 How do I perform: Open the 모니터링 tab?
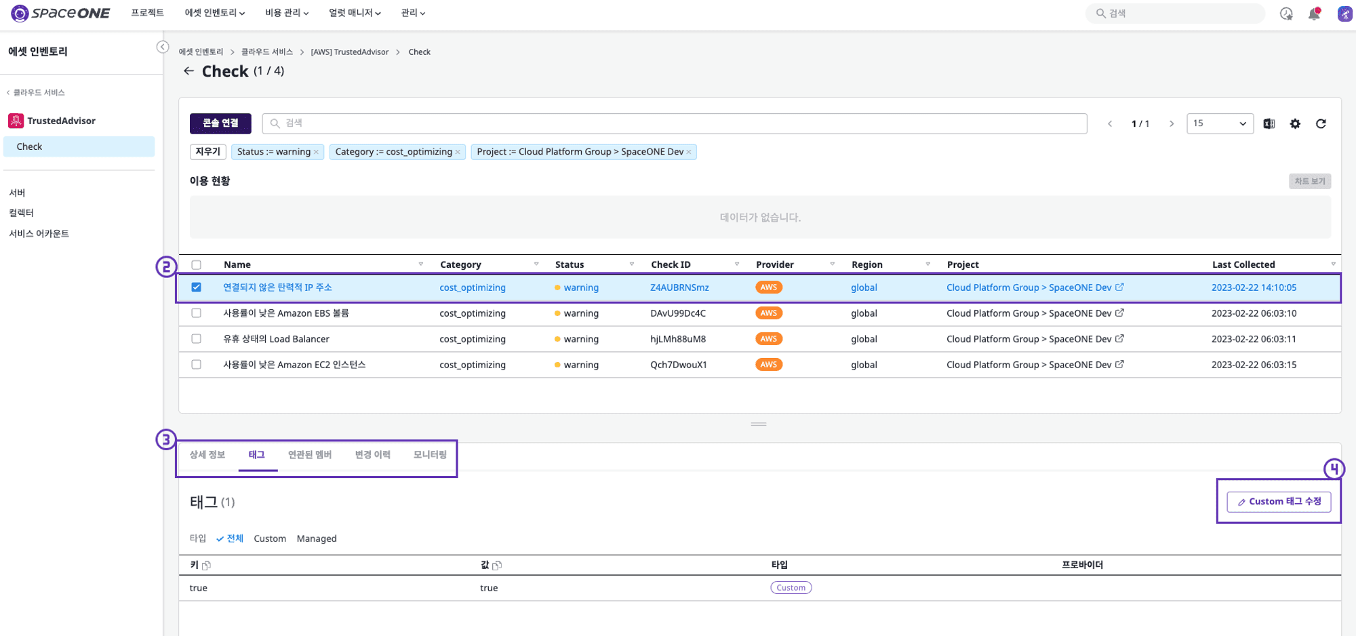click(430, 455)
